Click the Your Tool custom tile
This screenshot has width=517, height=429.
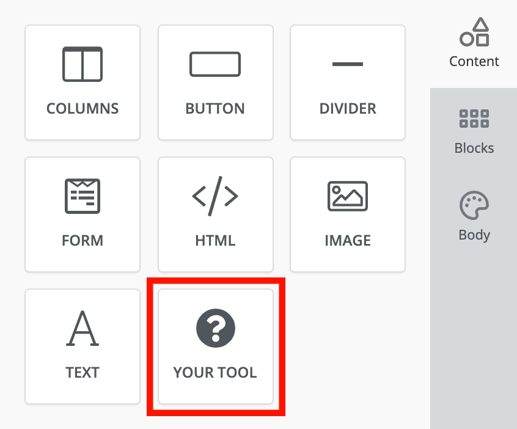216,346
